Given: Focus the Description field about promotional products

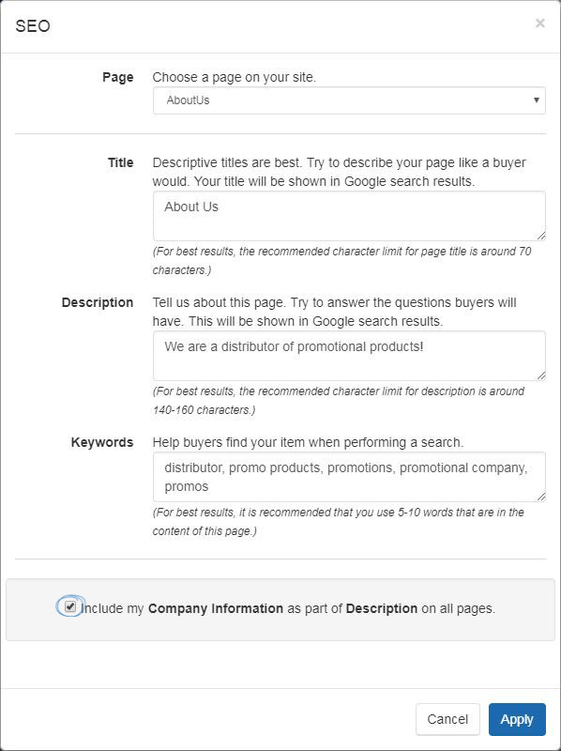Looking at the screenshot, I should point(349,356).
